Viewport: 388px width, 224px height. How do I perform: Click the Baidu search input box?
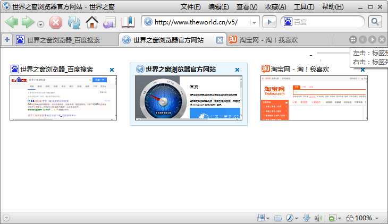click(x=328, y=22)
